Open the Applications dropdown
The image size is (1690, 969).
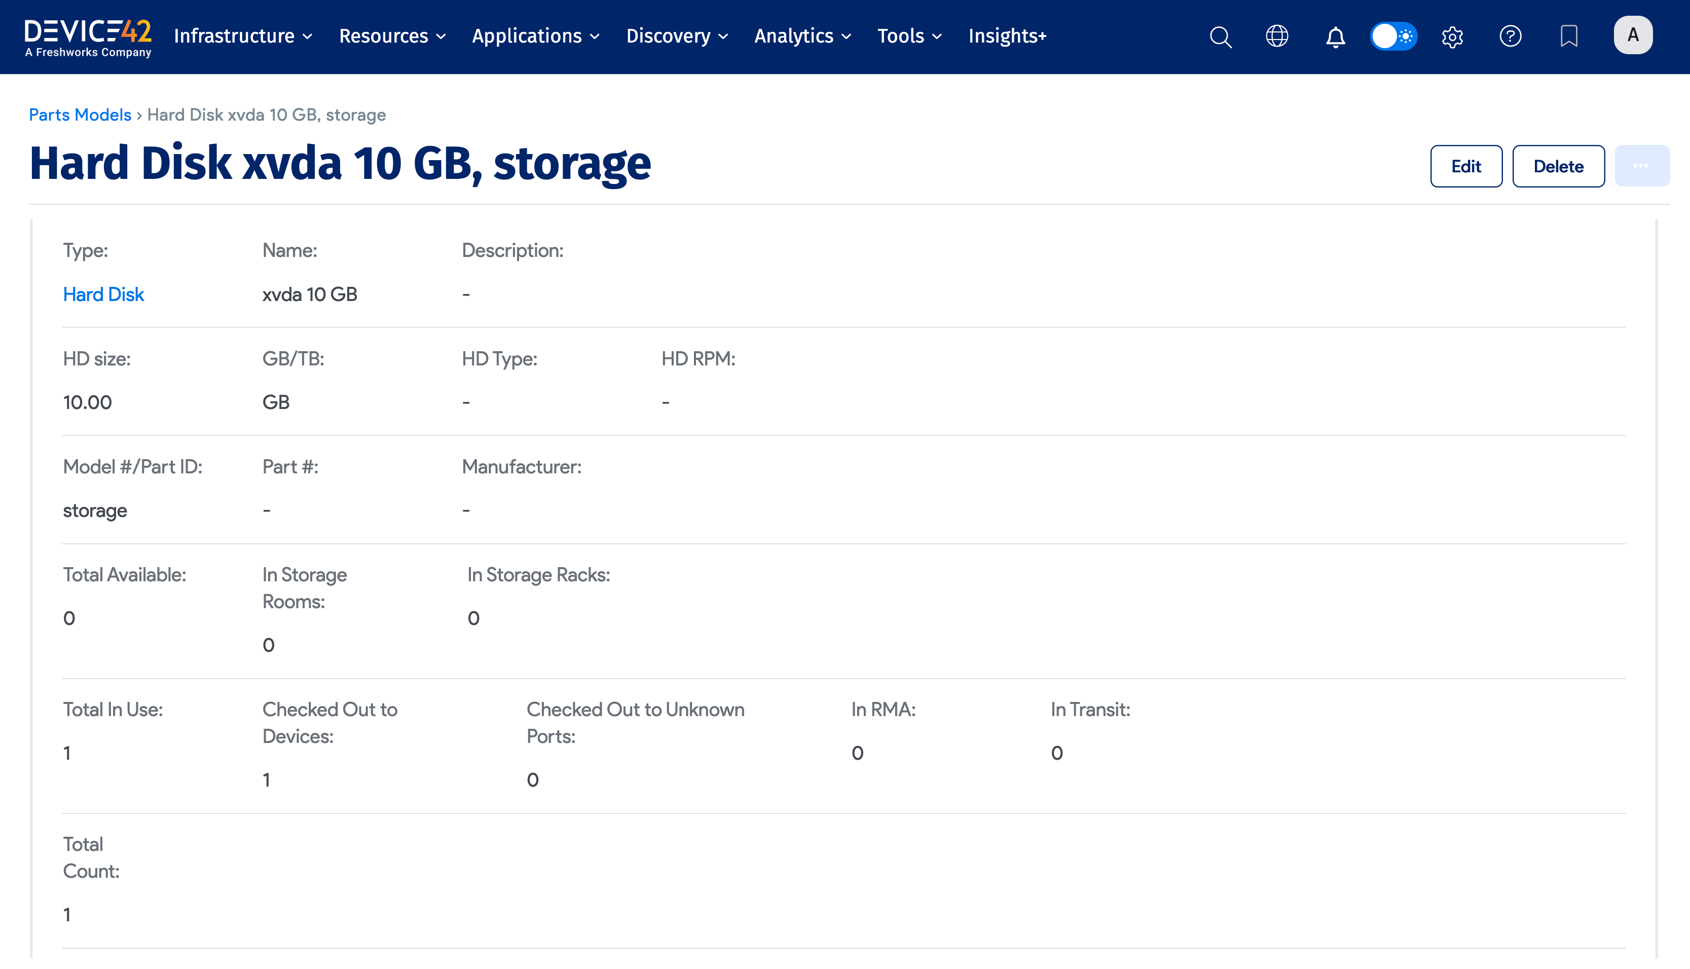pyautogui.click(x=535, y=36)
